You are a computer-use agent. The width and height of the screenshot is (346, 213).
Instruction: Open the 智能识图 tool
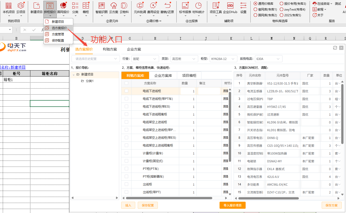pyautogui.click(x=102, y=9)
